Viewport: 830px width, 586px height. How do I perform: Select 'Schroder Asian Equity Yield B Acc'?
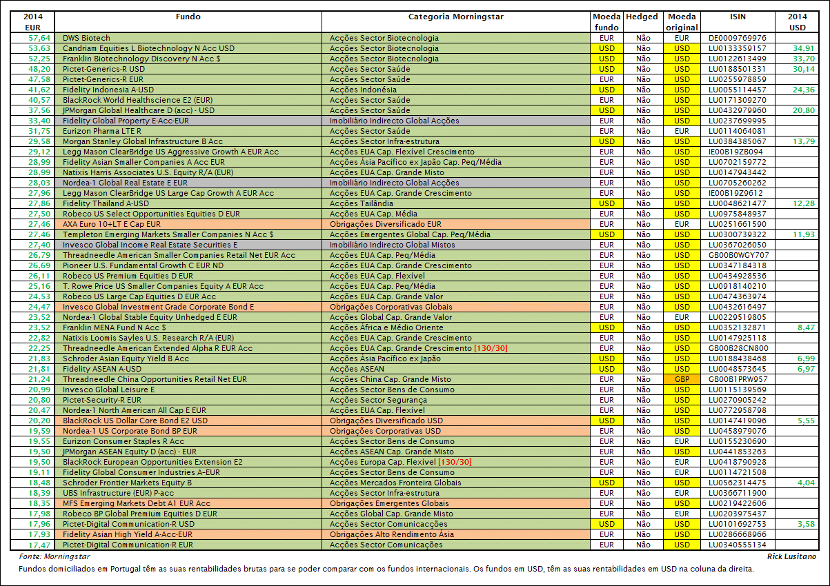coord(126,358)
